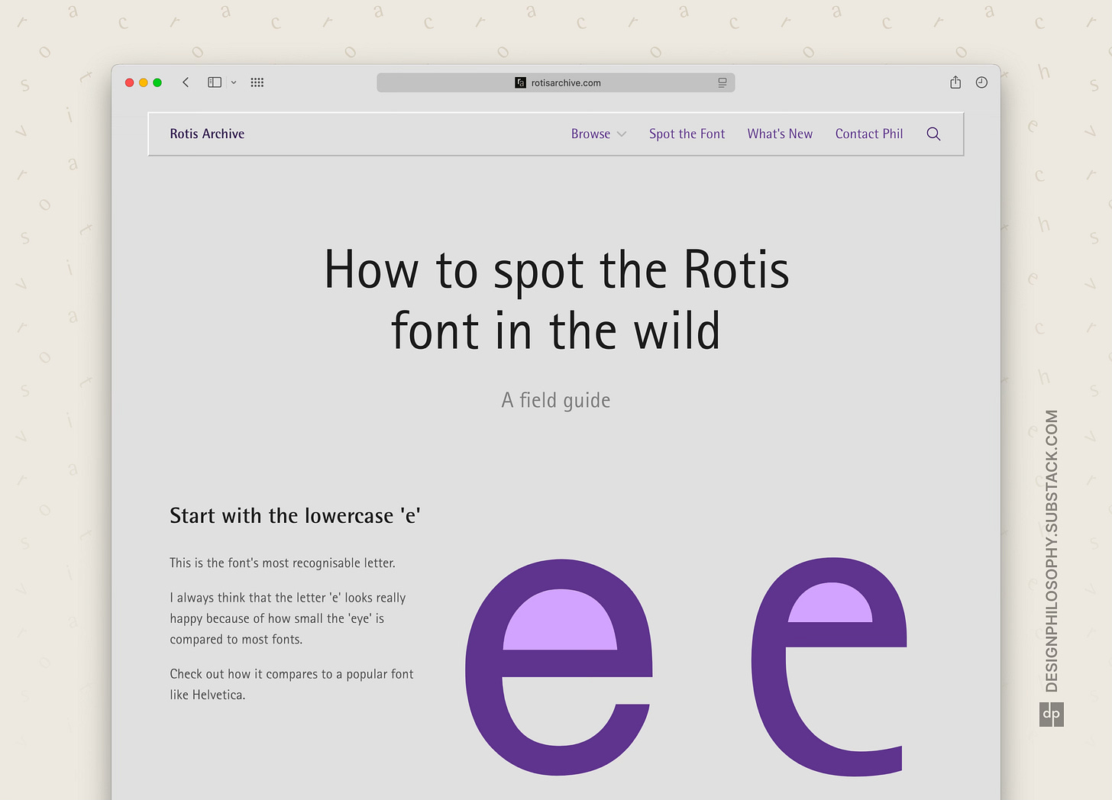Toggle the Safari sidebar icon
Image resolution: width=1112 pixels, height=800 pixels.
click(215, 82)
